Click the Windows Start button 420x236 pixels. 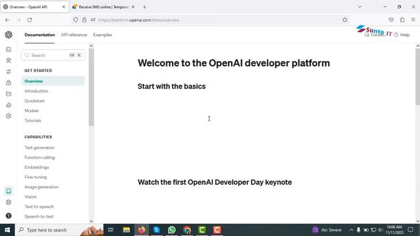click(7, 230)
